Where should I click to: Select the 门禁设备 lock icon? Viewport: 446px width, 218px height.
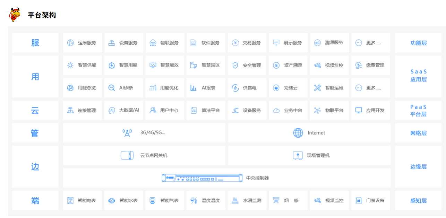(x=359, y=201)
